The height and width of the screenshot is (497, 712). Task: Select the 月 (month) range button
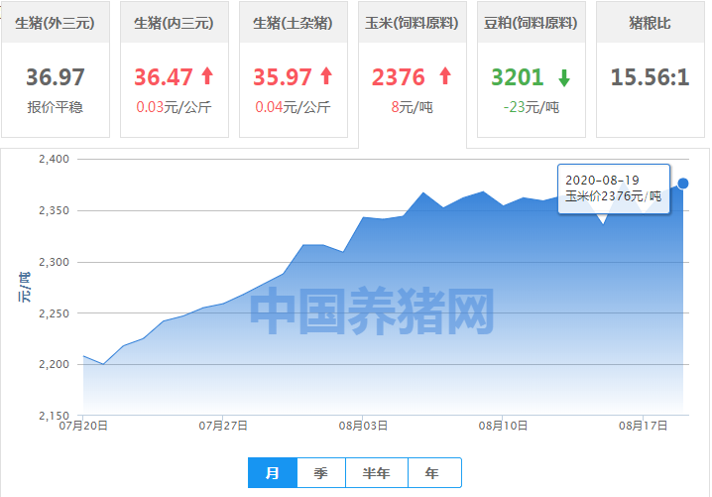(x=272, y=473)
